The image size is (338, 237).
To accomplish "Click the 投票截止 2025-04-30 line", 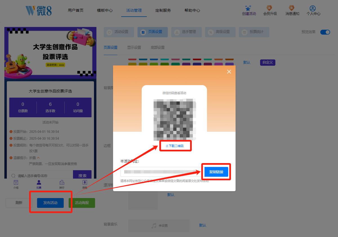I will click(34, 139).
